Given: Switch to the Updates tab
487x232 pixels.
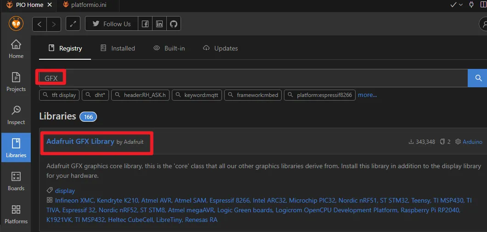Looking at the screenshot, I should point(220,48).
